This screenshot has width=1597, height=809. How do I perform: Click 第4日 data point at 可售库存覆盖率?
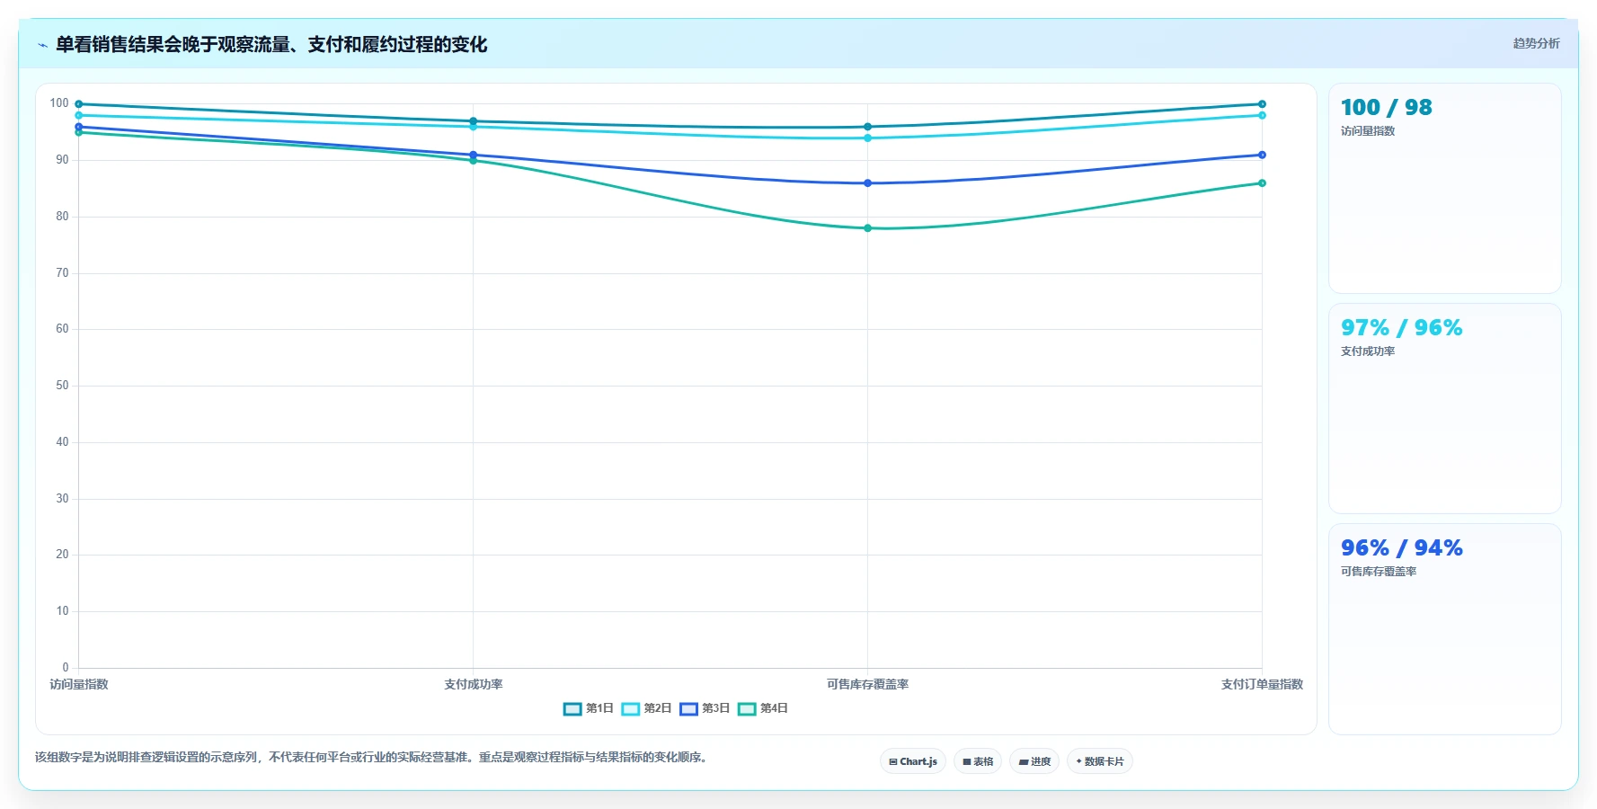coord(867,228)
